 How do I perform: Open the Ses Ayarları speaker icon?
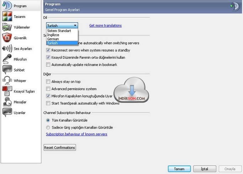pos(7,48)
